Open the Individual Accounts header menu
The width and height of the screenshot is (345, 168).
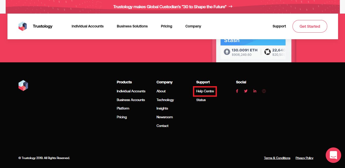87,26
